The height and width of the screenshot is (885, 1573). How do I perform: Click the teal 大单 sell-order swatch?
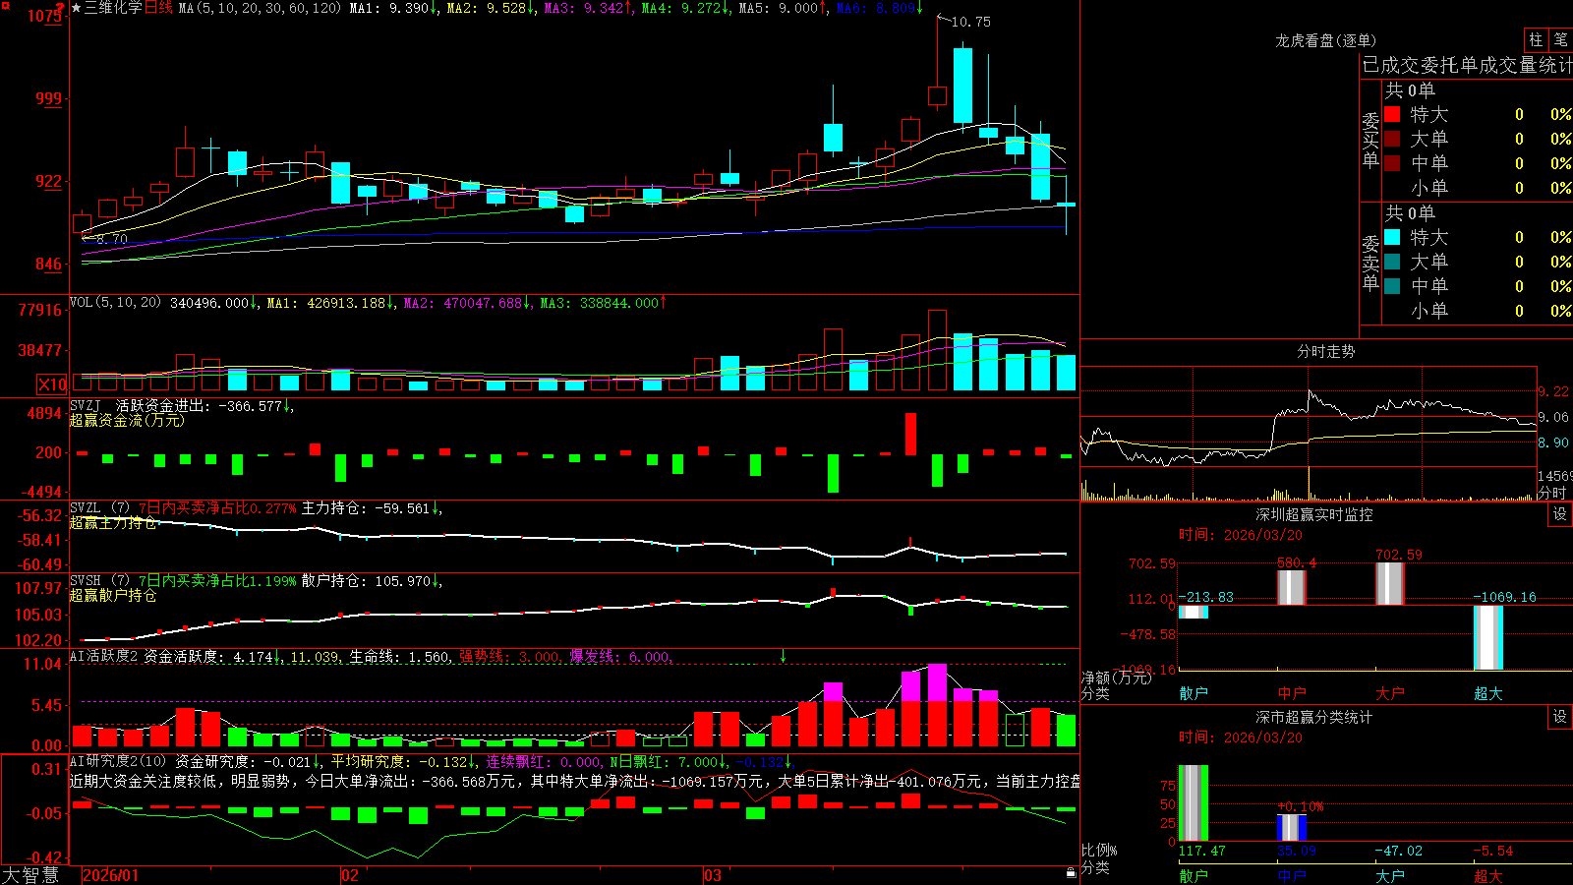[x=1392, y=262]
